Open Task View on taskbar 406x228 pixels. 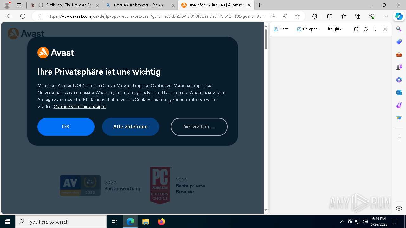(114, 222)
